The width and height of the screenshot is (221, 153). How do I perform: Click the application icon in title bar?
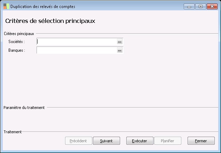(x=6, y=7)
